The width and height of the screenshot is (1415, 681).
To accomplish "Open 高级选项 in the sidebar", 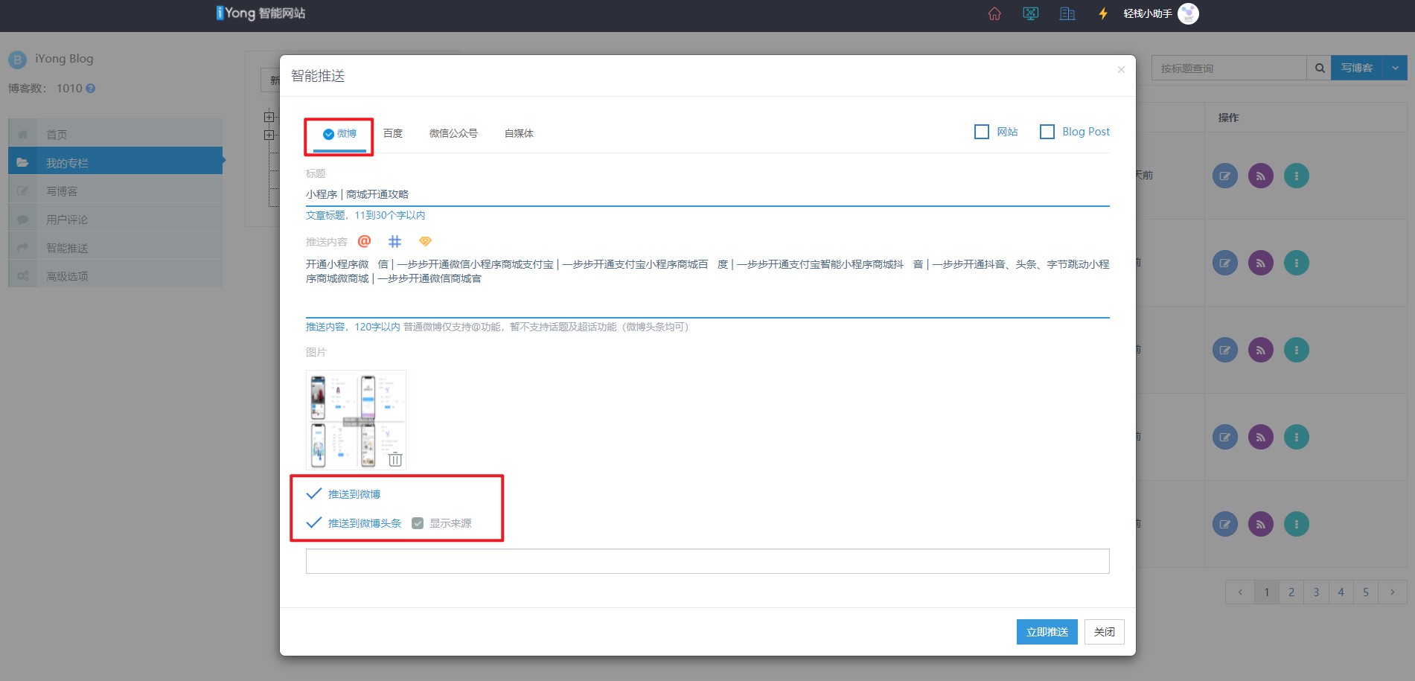I will [115, 275].
